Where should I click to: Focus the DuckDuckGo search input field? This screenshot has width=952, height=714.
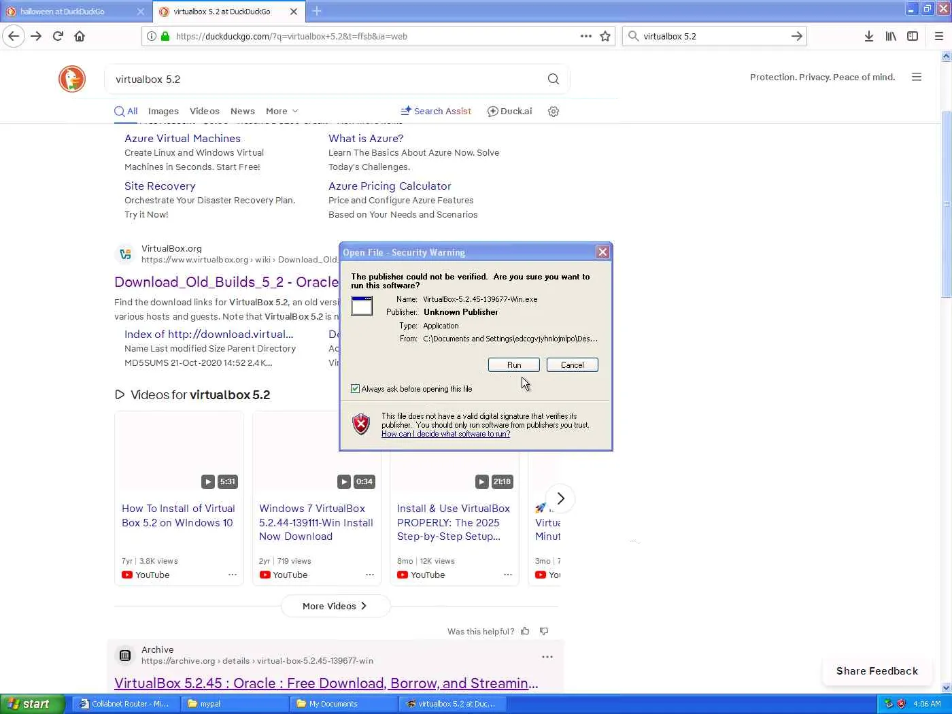tap(326, 80)
